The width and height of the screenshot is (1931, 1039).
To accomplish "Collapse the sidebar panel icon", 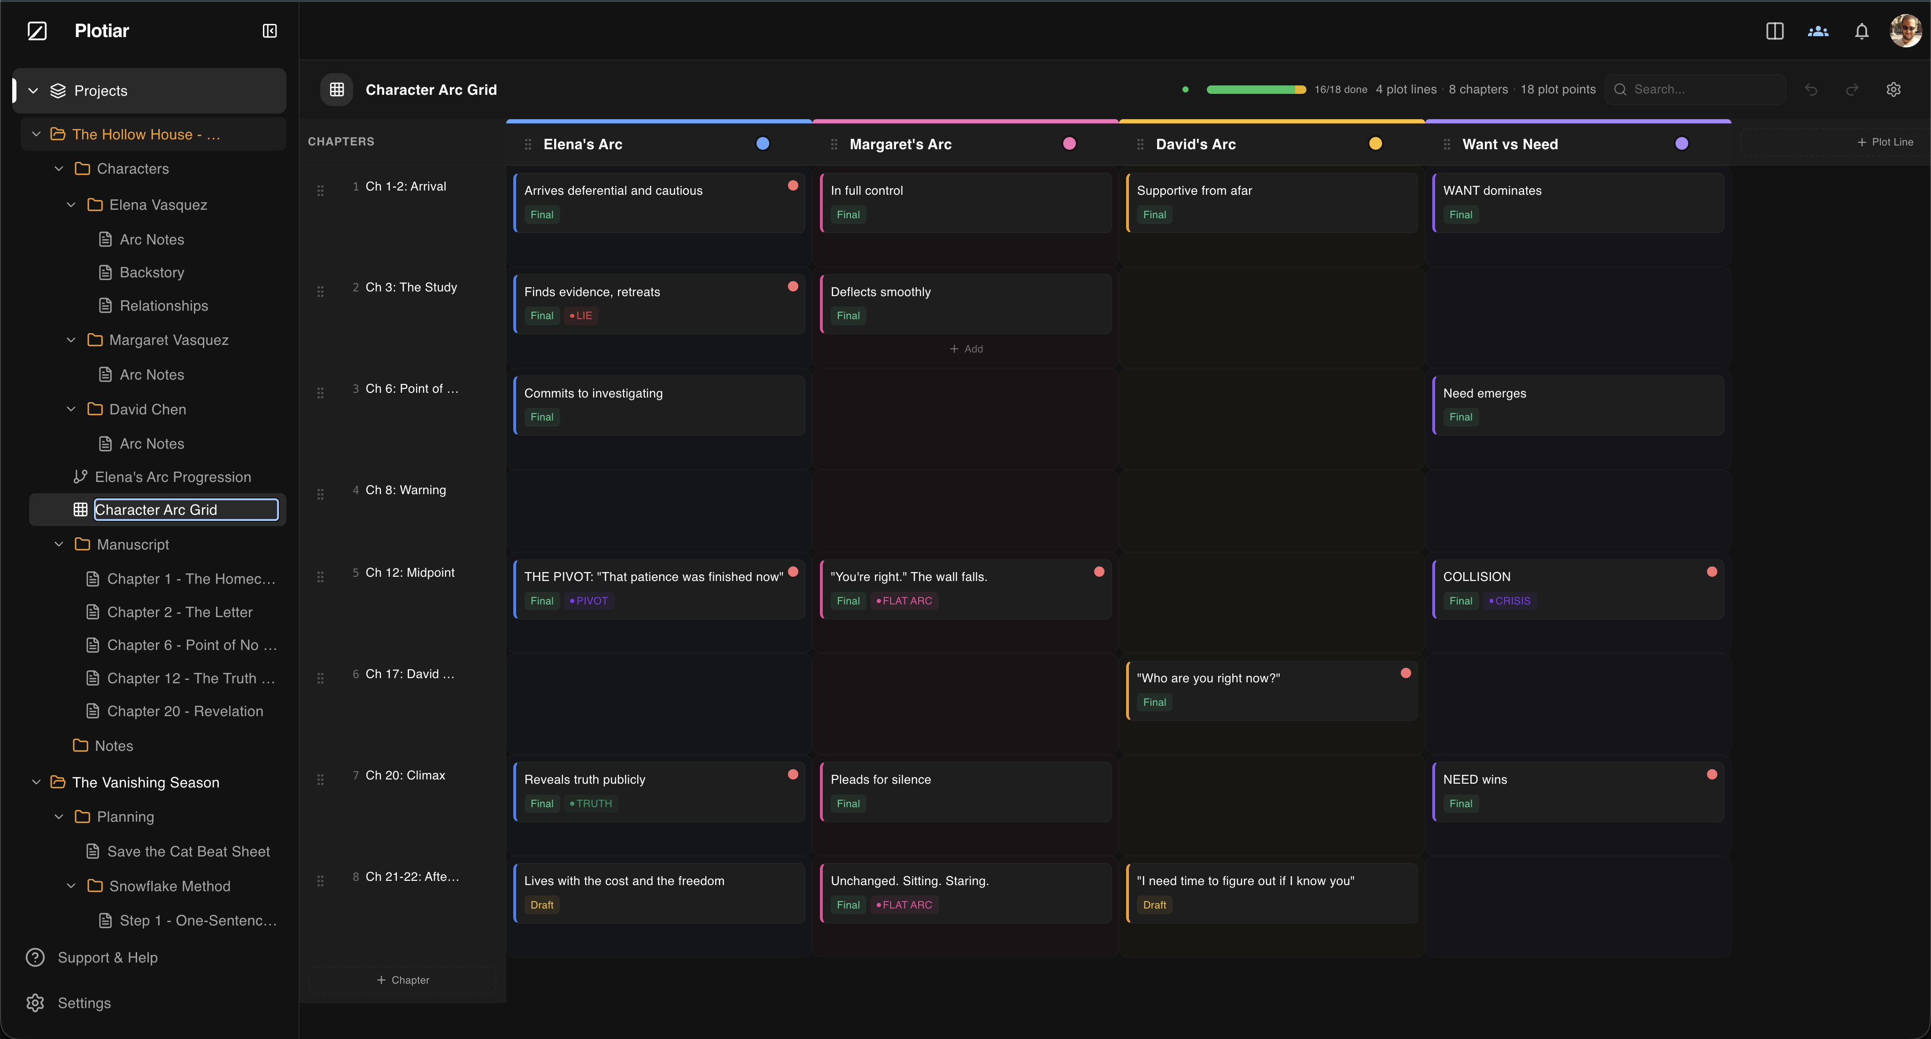I will tap(270, 31).
